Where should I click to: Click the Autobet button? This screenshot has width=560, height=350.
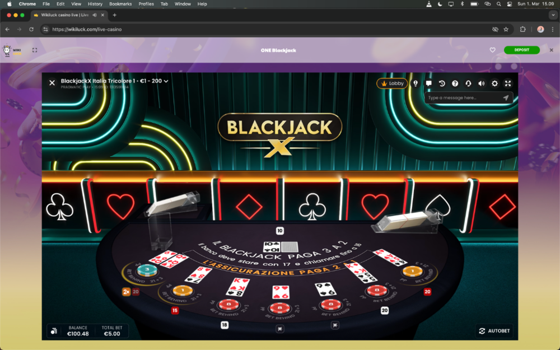click(x=494, y=331)
